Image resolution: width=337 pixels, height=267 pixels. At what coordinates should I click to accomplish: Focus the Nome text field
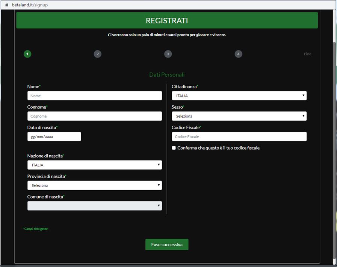click(x=95, y=96)
